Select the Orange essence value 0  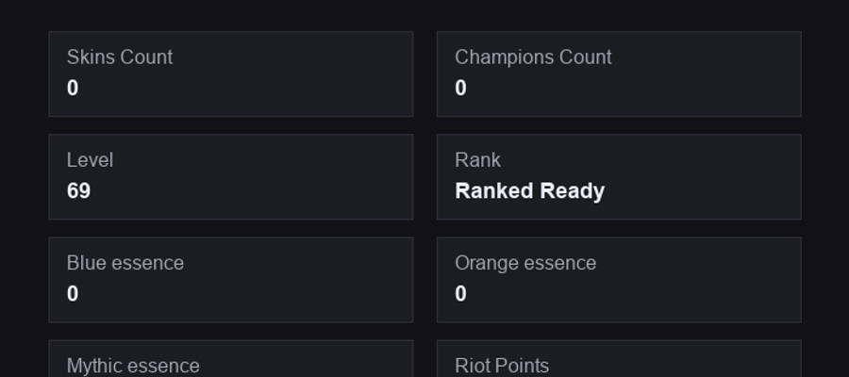pyautogui.click(x=460, y=294)
